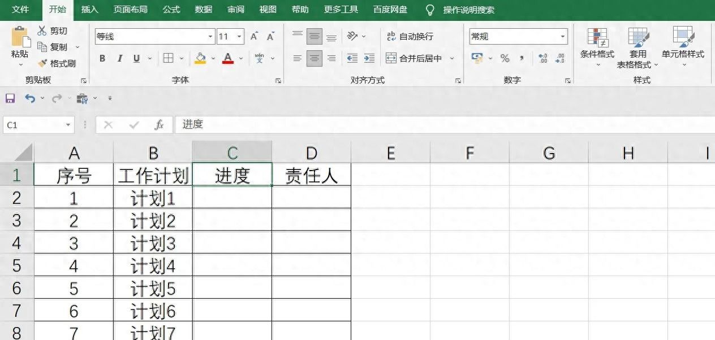The image size is (715, 340).
Task: Switch to the Data (数据) tab
Action: pos(204,10)
